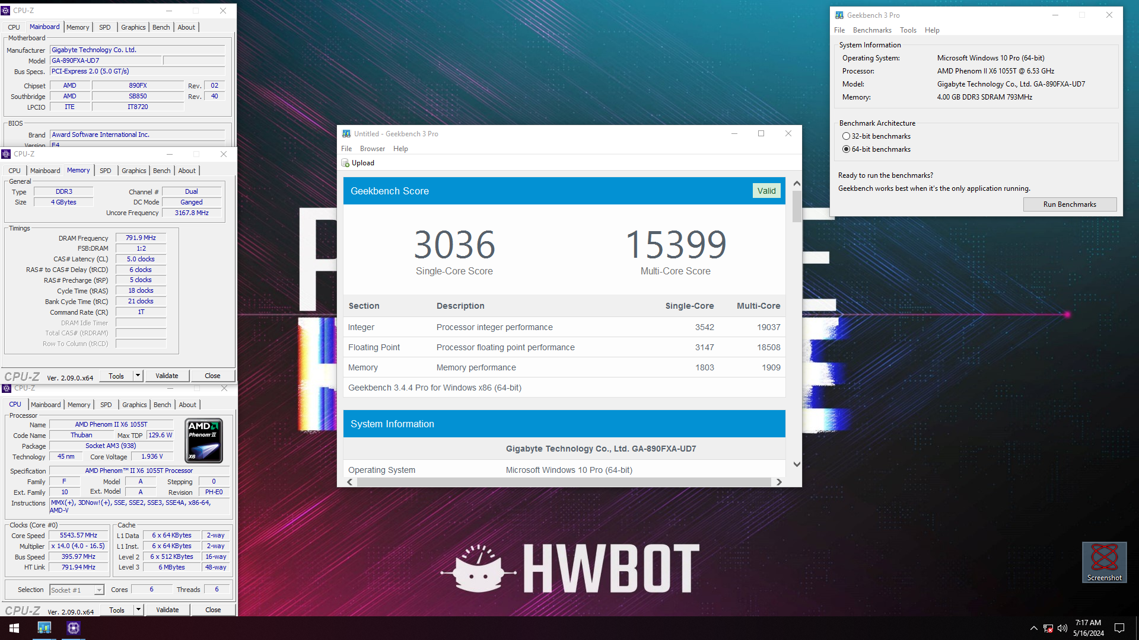Click the horizontal scroll left arrow
This screenshot has width=1139, height=640.
(350, 482)
